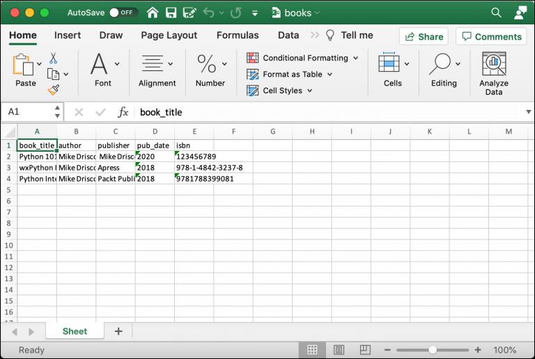Screen dimensions: 535x359
Task: Click the 100% zoom level
Action: tap(504, 350)
